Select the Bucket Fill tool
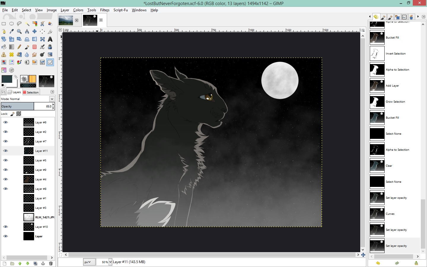Image resolution: width=427 pixels, height=267 pixels. 4,47
